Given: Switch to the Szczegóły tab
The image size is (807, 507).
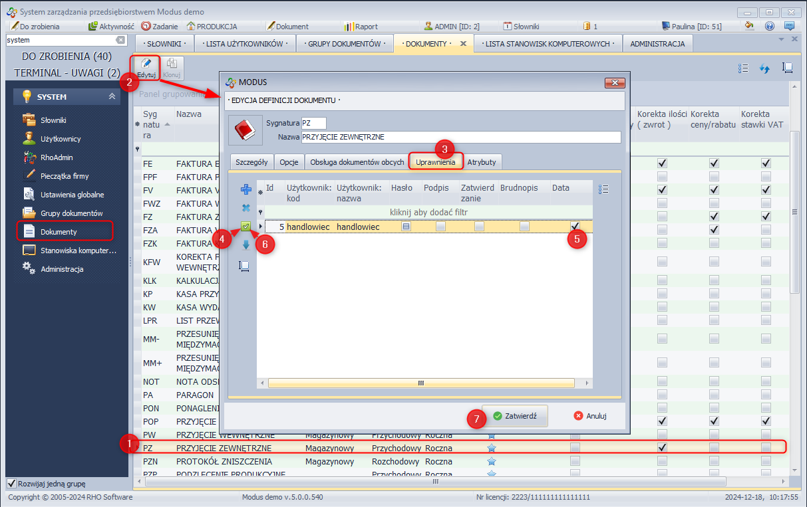Looking at the screenshot, I should pyautogui.click(x=251, y=161).
